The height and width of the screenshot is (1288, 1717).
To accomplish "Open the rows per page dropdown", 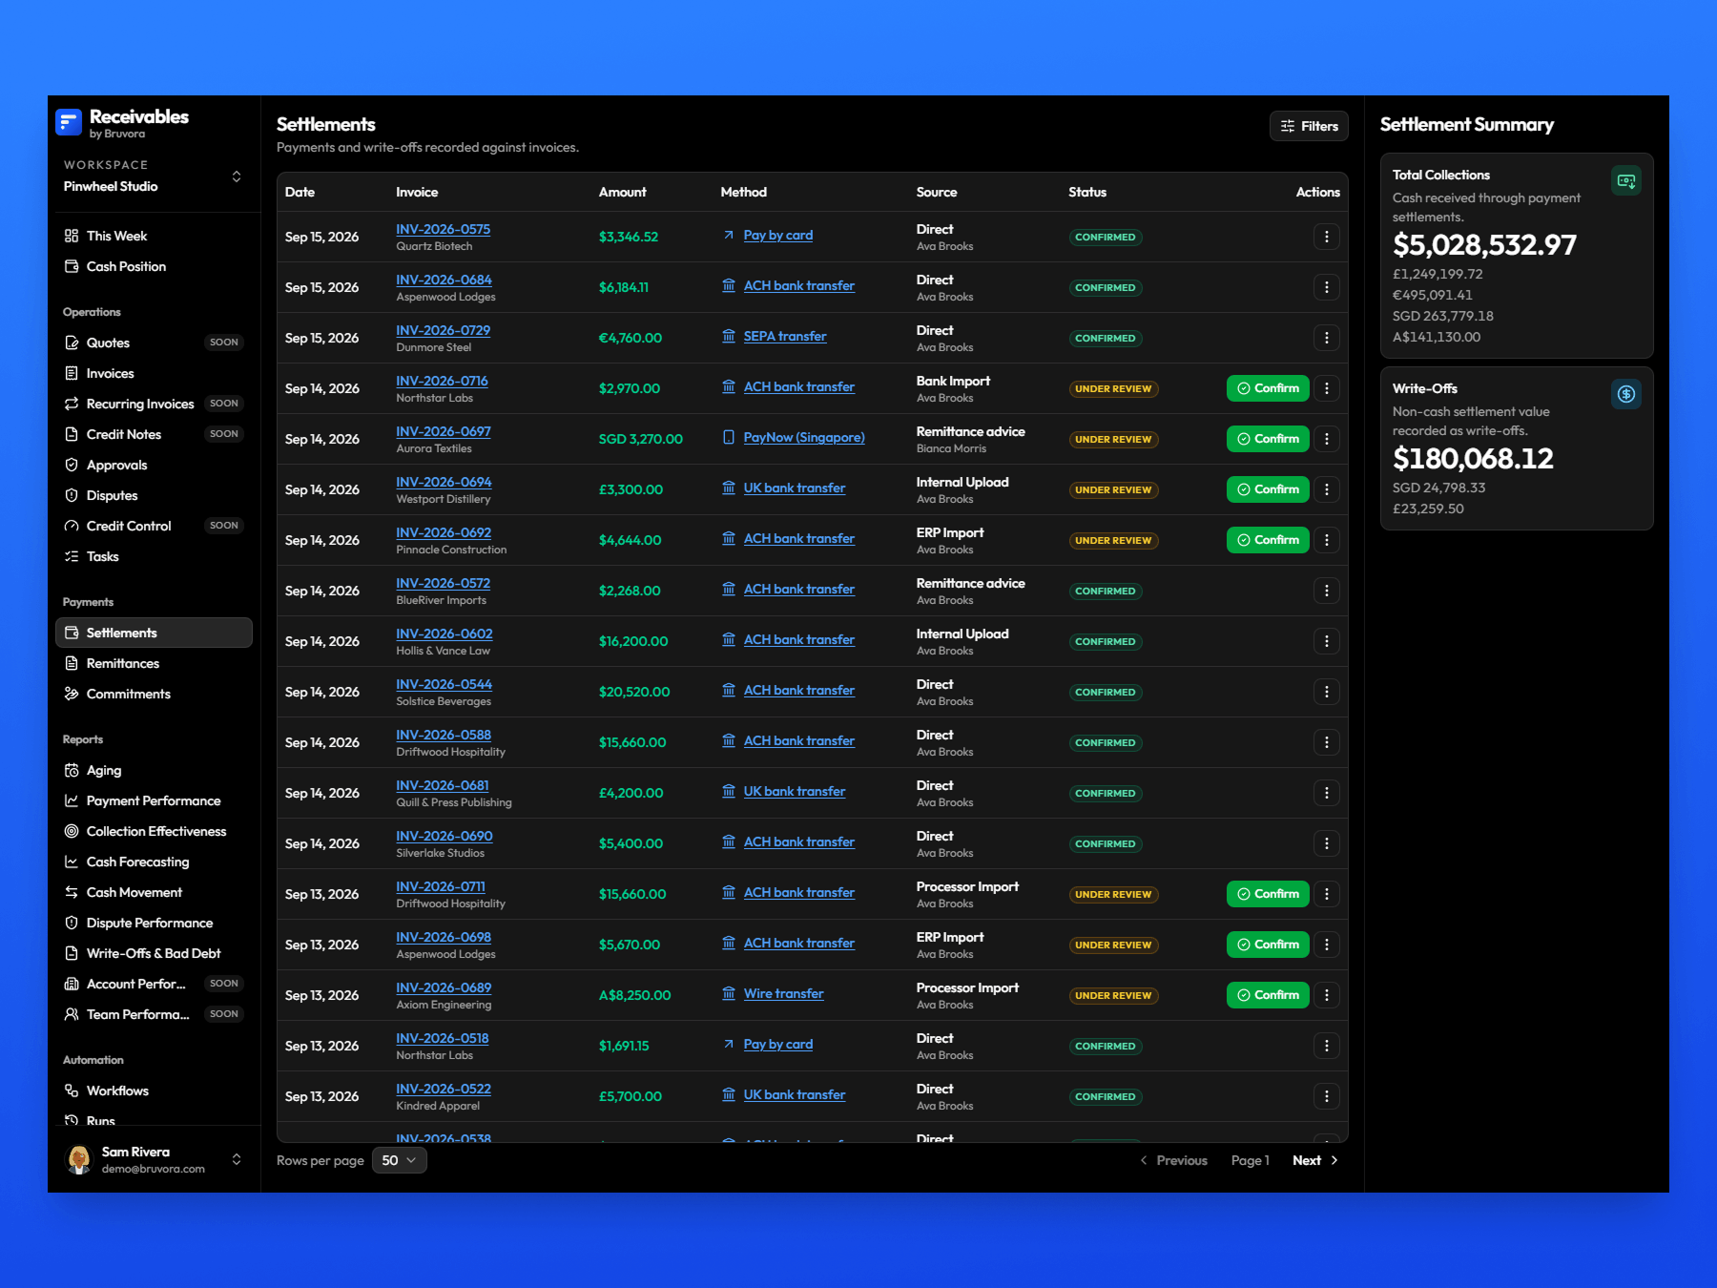I will point(399,1160).
